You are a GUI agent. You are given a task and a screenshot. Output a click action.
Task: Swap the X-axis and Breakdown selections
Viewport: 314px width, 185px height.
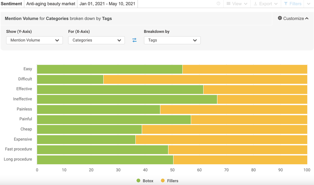coord(134,40)
